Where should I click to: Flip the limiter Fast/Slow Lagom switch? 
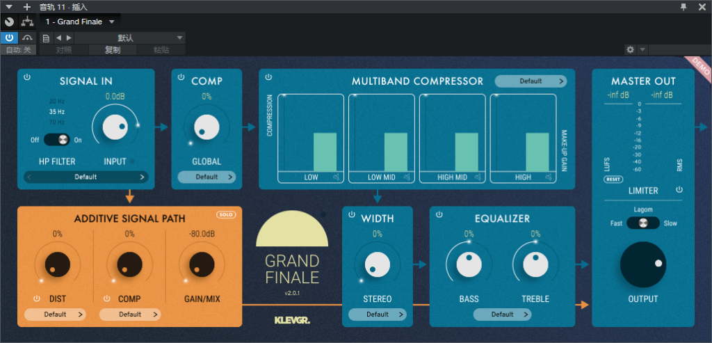tap(643, 223)
